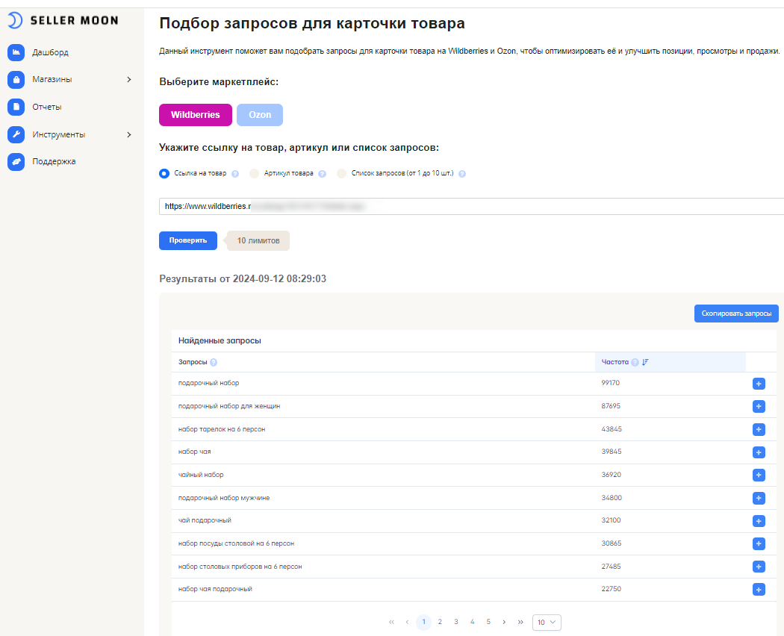Add 'набор тарелок на 6 персон' query
This screenshot has height=636, width=784.
pos(759,429)
